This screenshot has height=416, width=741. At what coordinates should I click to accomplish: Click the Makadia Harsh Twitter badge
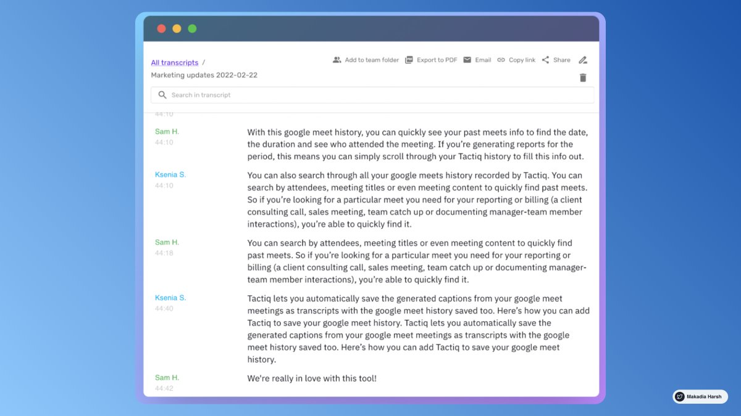(x=700, y=397)
